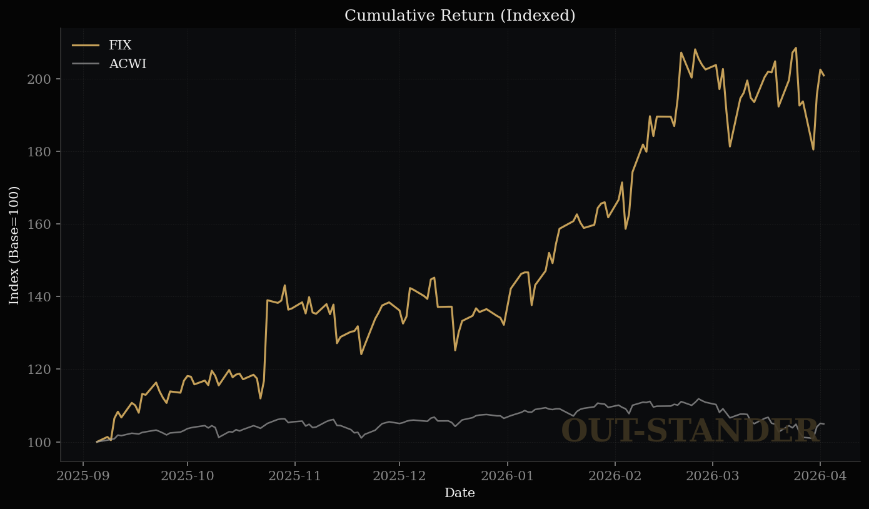The width and height of the screenshot is (869, 509).
Task: Click the 2026-02 x-axis tick label
Action: pos(615,476)
